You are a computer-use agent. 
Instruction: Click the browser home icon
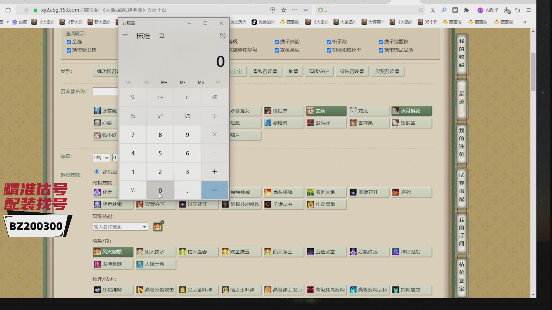[x=8, y=10]
